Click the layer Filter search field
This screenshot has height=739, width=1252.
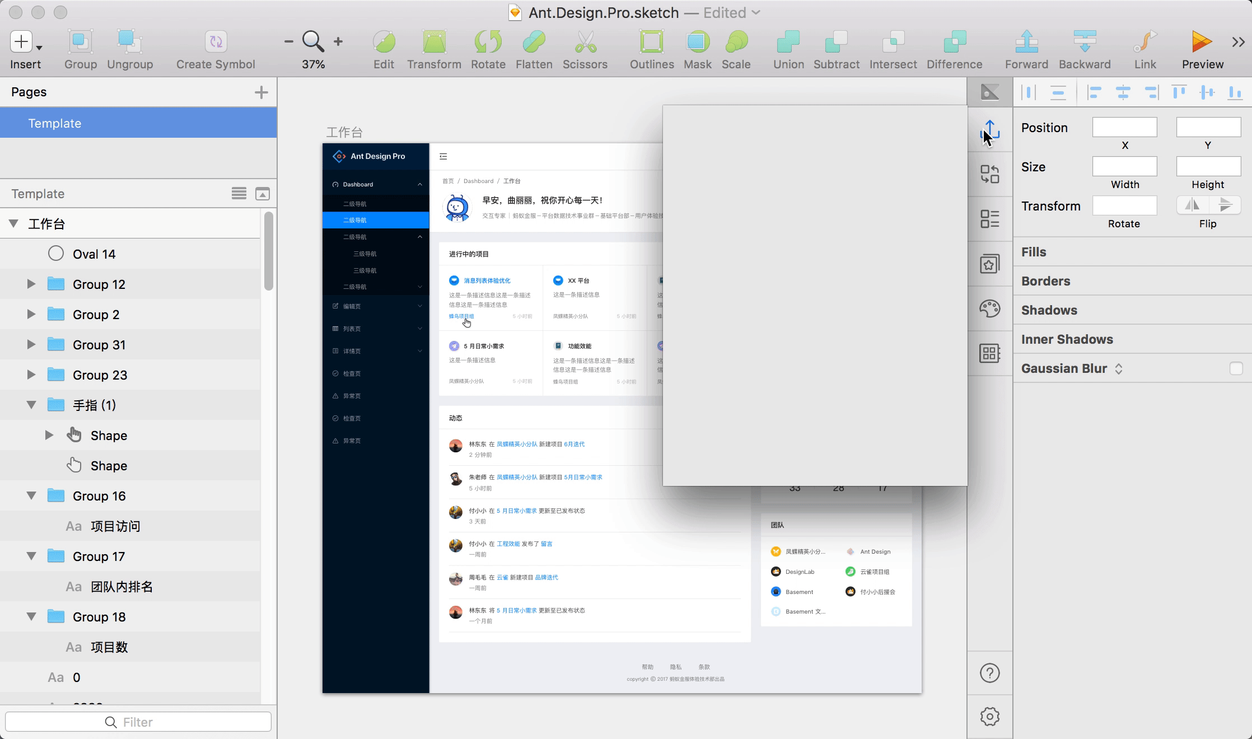coord(138,722)
